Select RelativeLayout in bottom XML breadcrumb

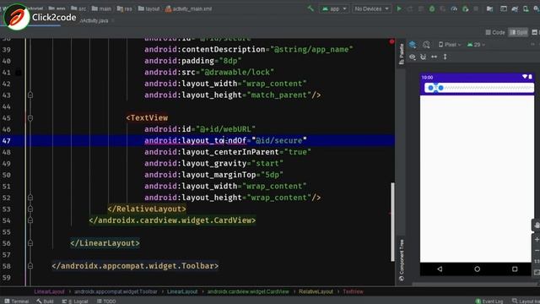coord(316,291)
